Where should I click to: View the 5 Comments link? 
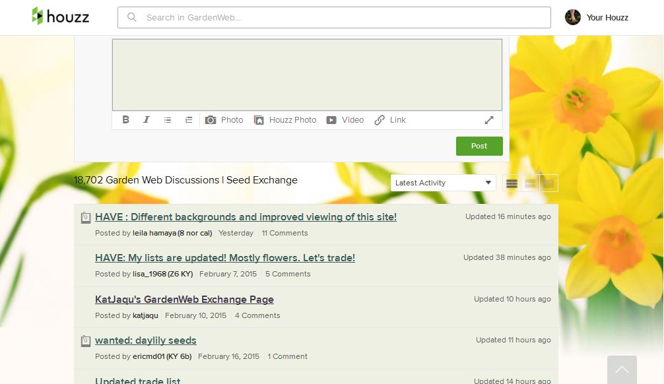click(x=288, y=274)
